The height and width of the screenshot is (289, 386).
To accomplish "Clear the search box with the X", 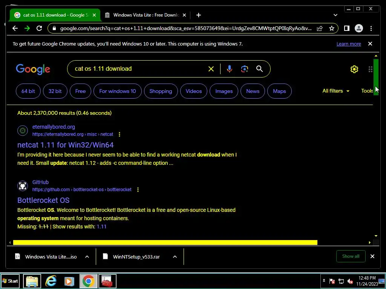I will (x=211, y=69).
